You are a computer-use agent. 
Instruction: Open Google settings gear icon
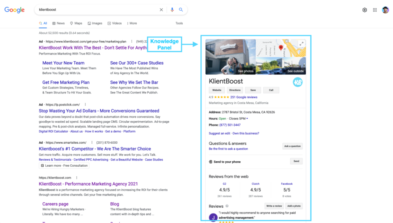point(365,10)
